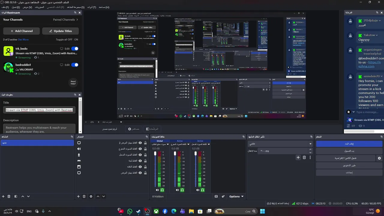384x216 pixels.
Task: Expand Paired Channels chevron
Action: pyautogui.click(x=77, y=19)
